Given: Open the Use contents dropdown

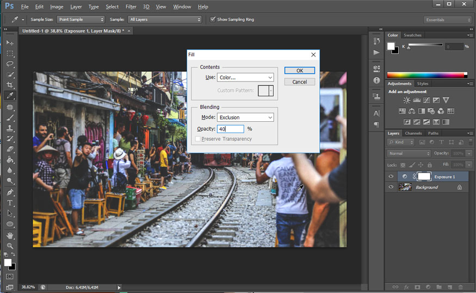Looking at the screenshot, I should point(245,78).
